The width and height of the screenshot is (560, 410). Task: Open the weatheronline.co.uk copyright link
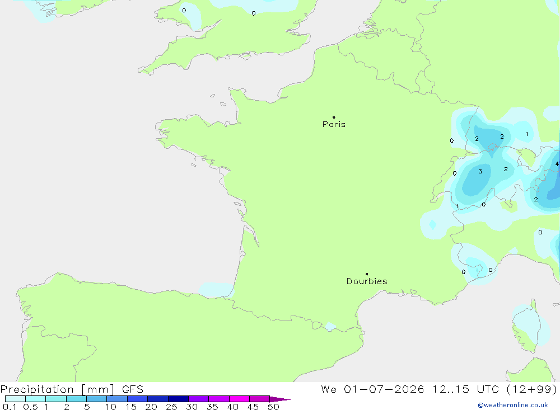click(x=513, y=405)
